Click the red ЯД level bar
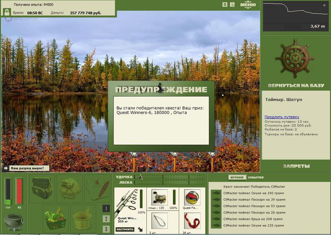This screenshot has width=331, height=235. 19,192
